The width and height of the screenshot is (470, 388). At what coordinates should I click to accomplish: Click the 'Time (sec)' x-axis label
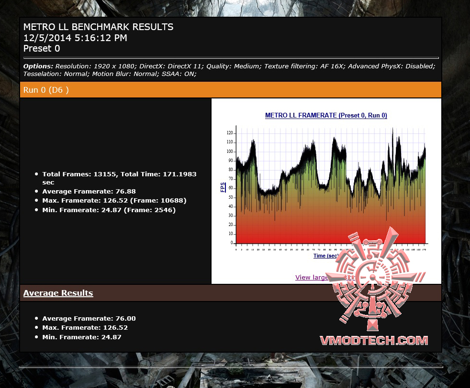pos(326,256)
